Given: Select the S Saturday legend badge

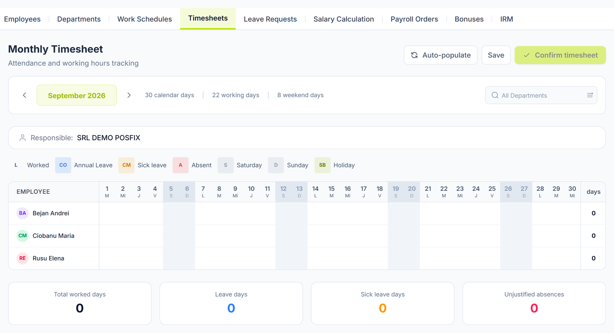Looking at the screenshot, I should tap(226, 165).
